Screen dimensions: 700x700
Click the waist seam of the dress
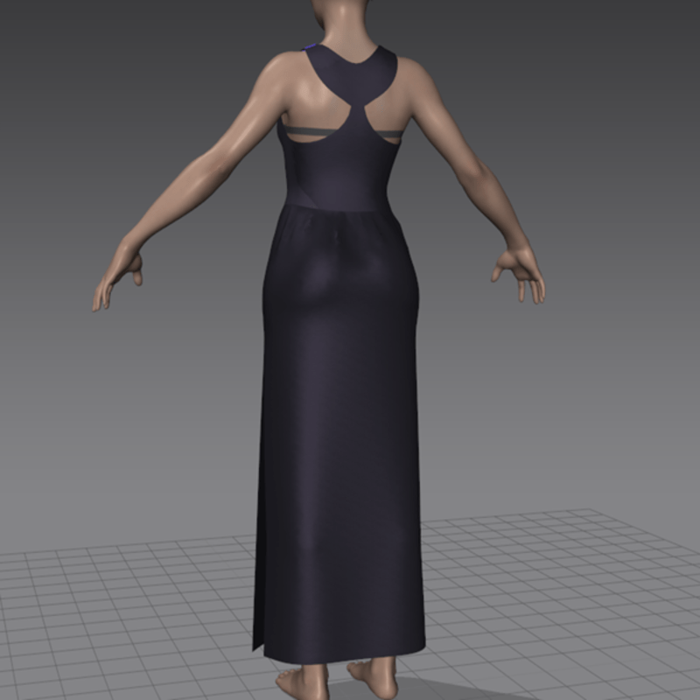tap(337, 208)
